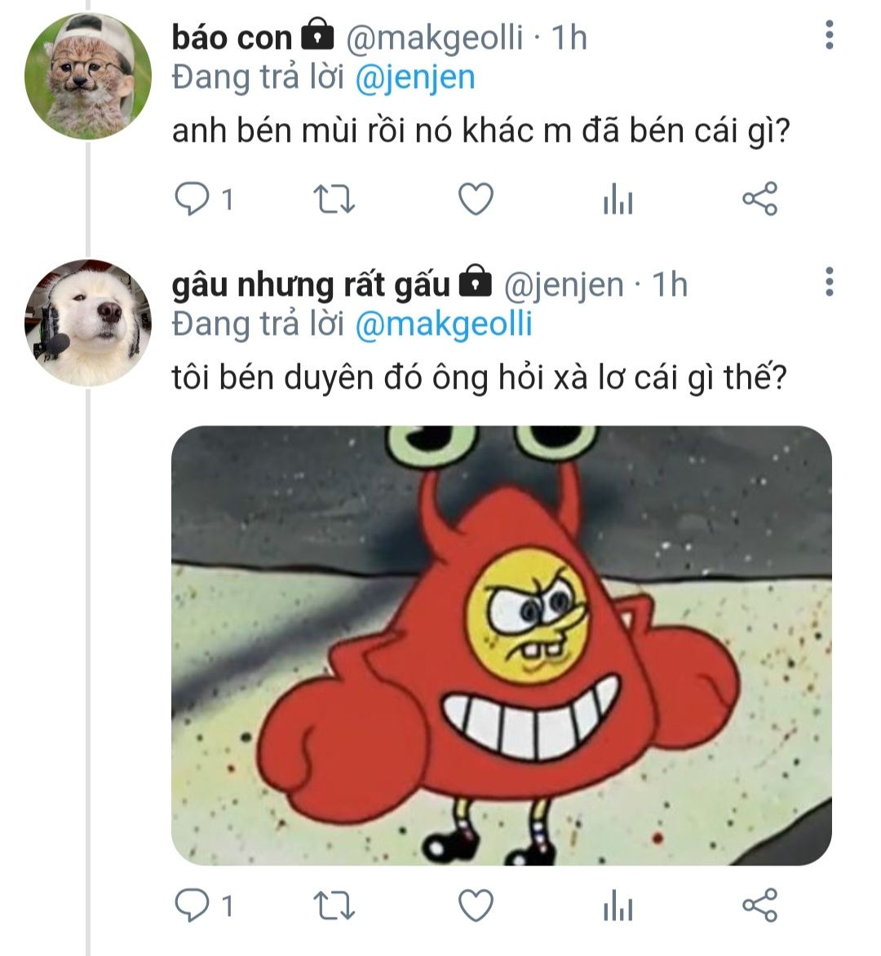Reply to gâu nhưng rất gấu's tweet
This screenshot has height=956, width=881.
pos(193,905)
